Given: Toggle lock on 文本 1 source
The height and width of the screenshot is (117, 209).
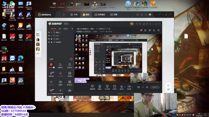Looking at the screenshot, I should (x=51, y=36).
